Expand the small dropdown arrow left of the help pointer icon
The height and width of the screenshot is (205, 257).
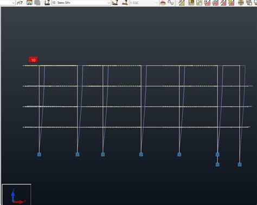tap(13, 3)
